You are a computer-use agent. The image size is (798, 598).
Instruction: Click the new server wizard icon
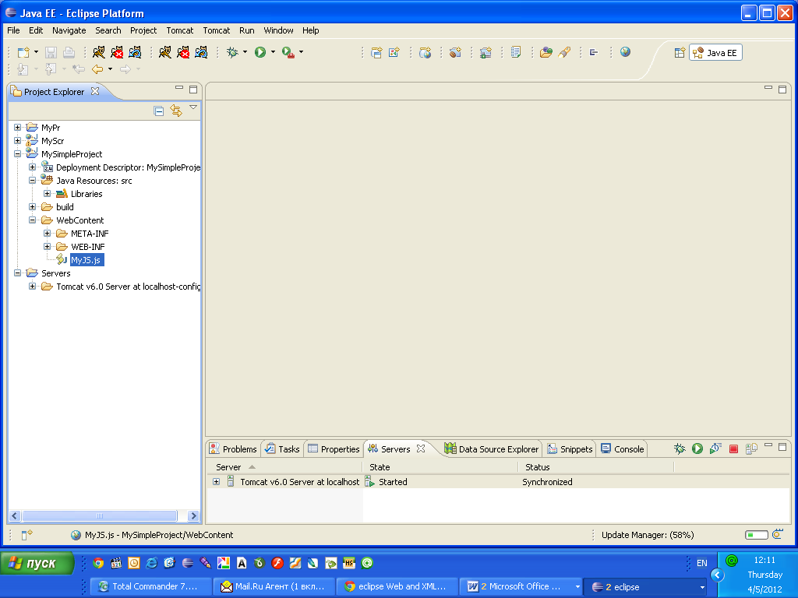(486, 52)
